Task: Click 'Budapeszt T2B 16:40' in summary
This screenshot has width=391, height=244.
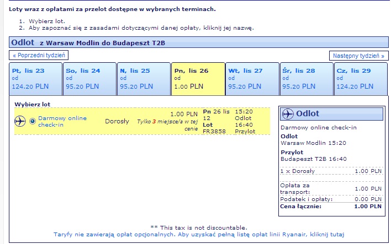Action: (x=314, y=159)
